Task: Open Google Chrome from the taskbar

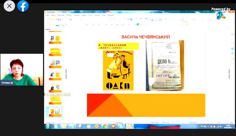Action: (105, 126)
